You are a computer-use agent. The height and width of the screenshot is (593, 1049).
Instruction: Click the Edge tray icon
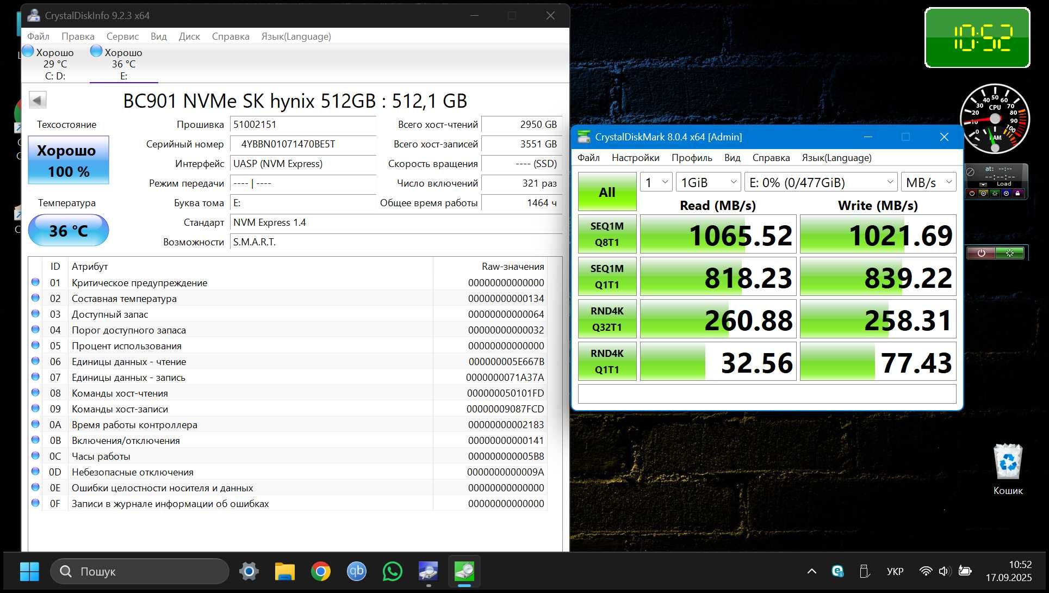[x=838, y=571]
